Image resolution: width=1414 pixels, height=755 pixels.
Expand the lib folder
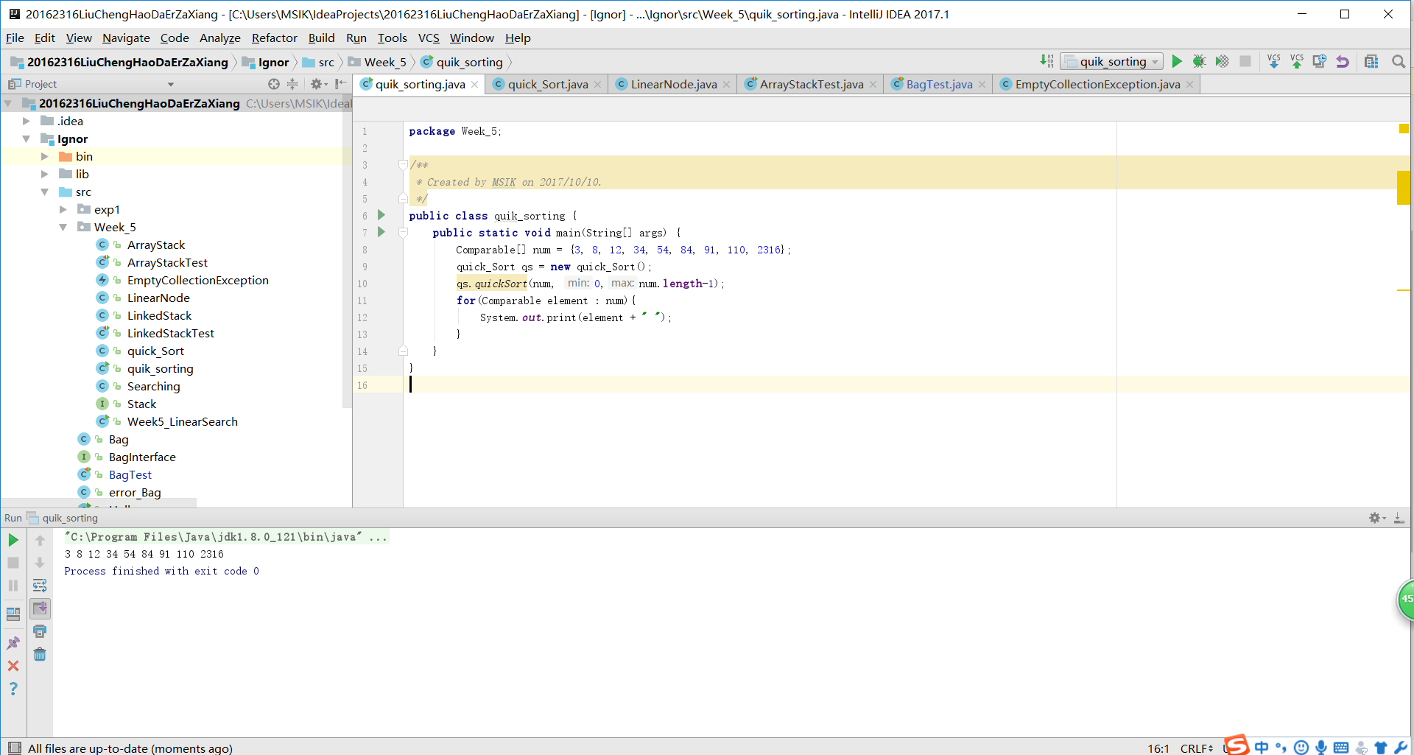[x=45, y=174]
